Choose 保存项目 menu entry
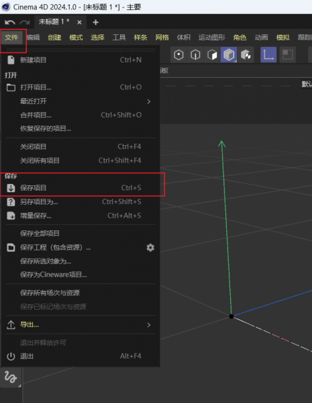Image resolution: width=312 pixels, height=403 pixels. tap(81, 188)
